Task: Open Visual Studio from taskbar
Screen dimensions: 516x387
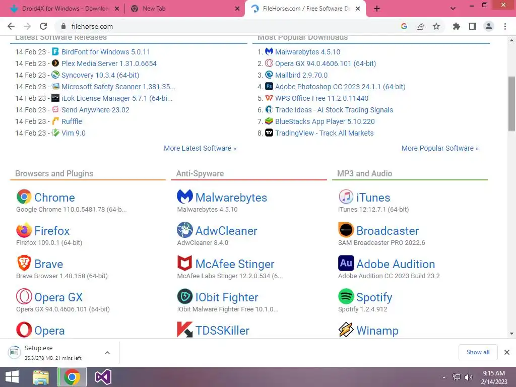Action: (103, 377)
